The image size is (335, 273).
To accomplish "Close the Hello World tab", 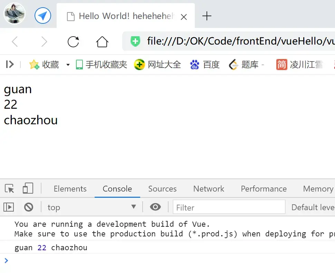I will tap(184, 17).
